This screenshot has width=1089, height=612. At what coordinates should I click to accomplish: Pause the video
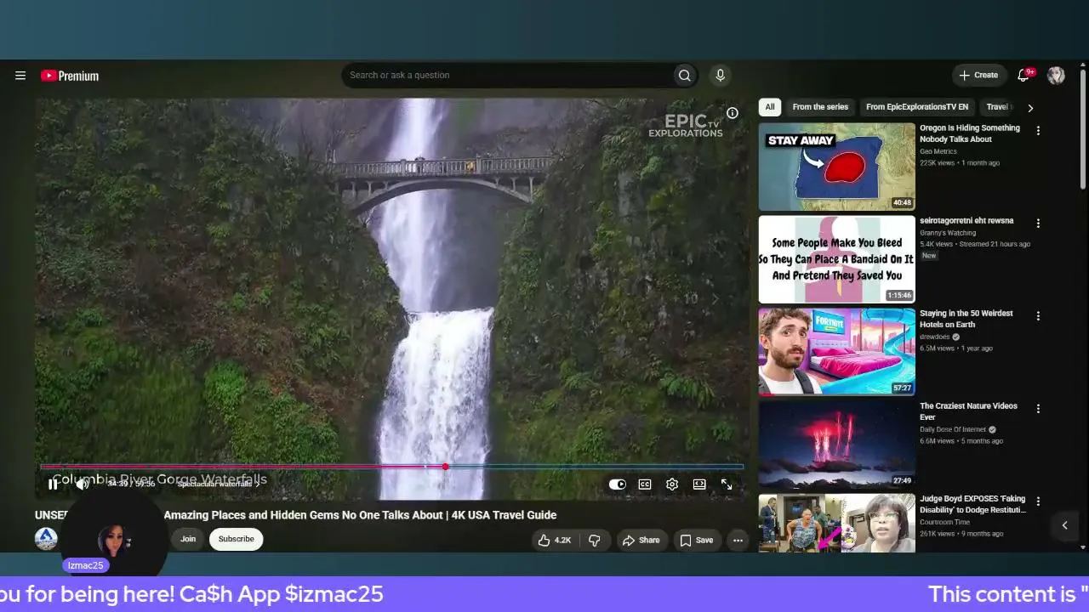pos(53,484)
